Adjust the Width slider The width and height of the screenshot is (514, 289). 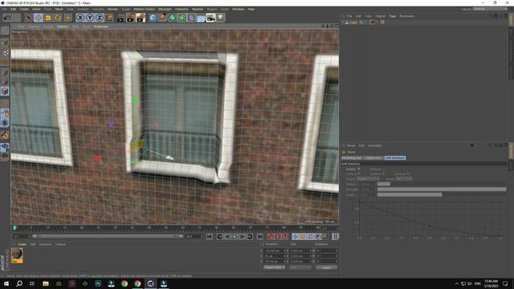click(x=442, y=194)
